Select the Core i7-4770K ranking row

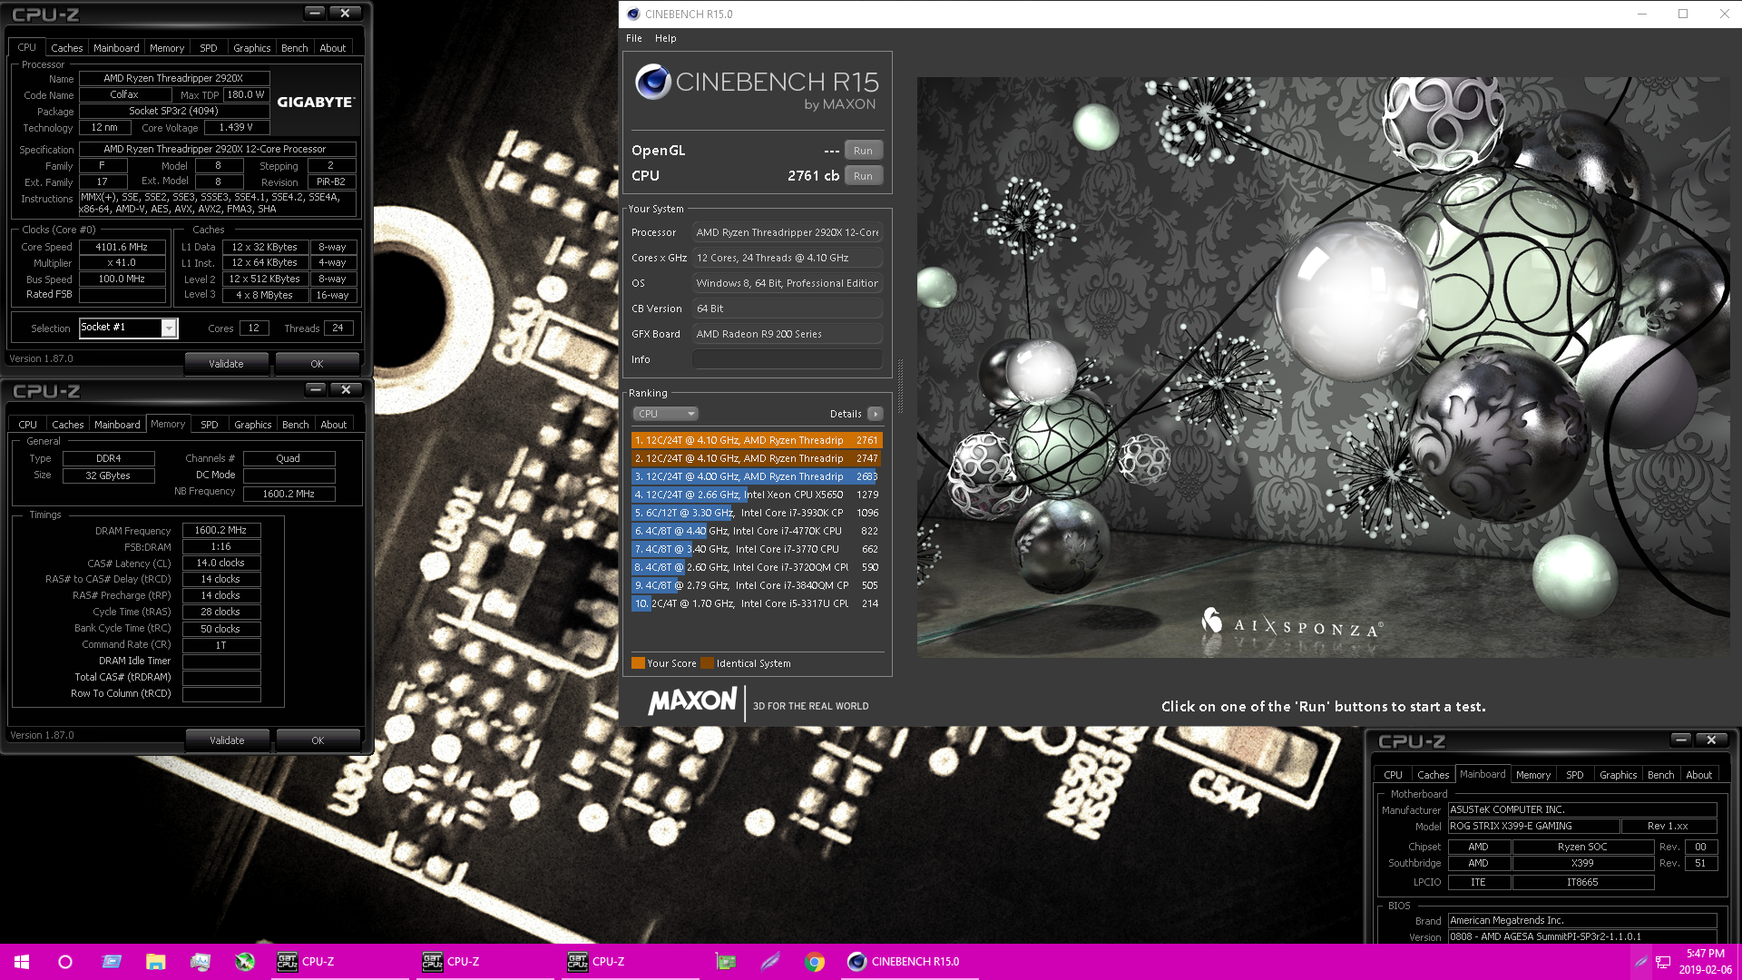(757, 531)
